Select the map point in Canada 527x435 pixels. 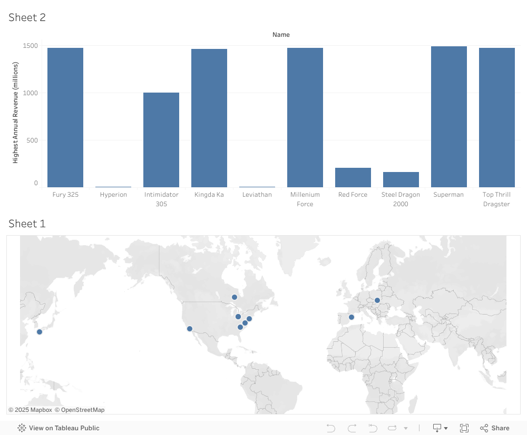pyautogui.click(x=235, y=297)
